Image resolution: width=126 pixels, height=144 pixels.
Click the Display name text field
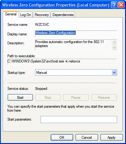(76, 34)
